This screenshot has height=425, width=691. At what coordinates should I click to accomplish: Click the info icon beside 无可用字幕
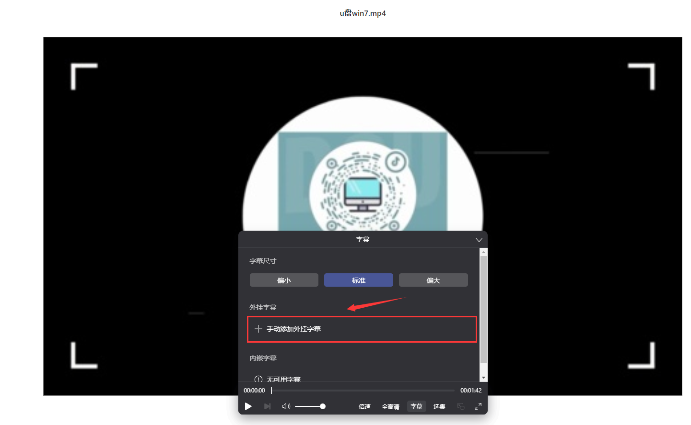coord(258,379)
